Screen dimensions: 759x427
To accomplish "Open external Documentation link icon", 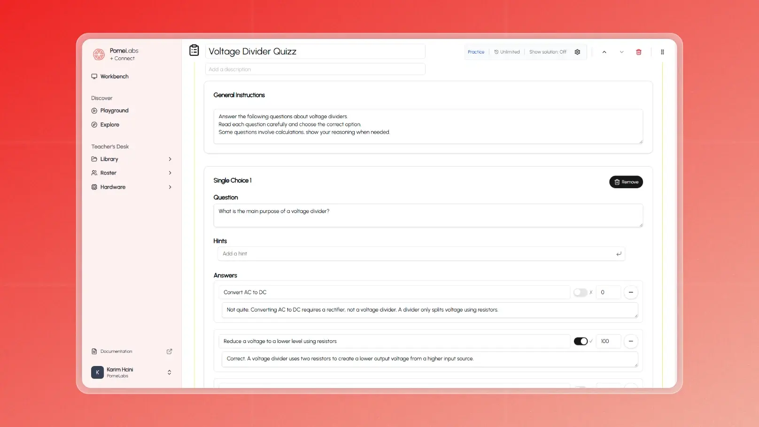I will coord(169,351).
